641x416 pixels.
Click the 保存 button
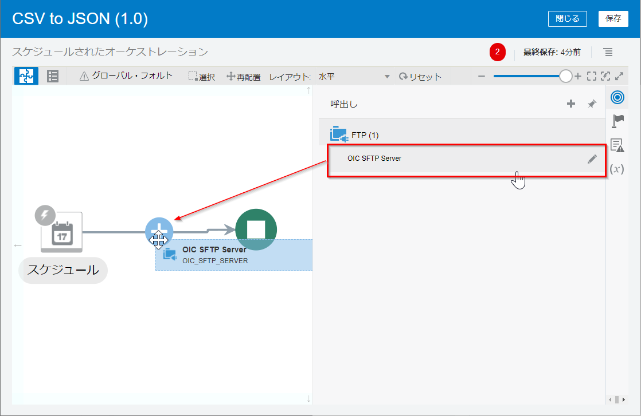click(613, 18)
